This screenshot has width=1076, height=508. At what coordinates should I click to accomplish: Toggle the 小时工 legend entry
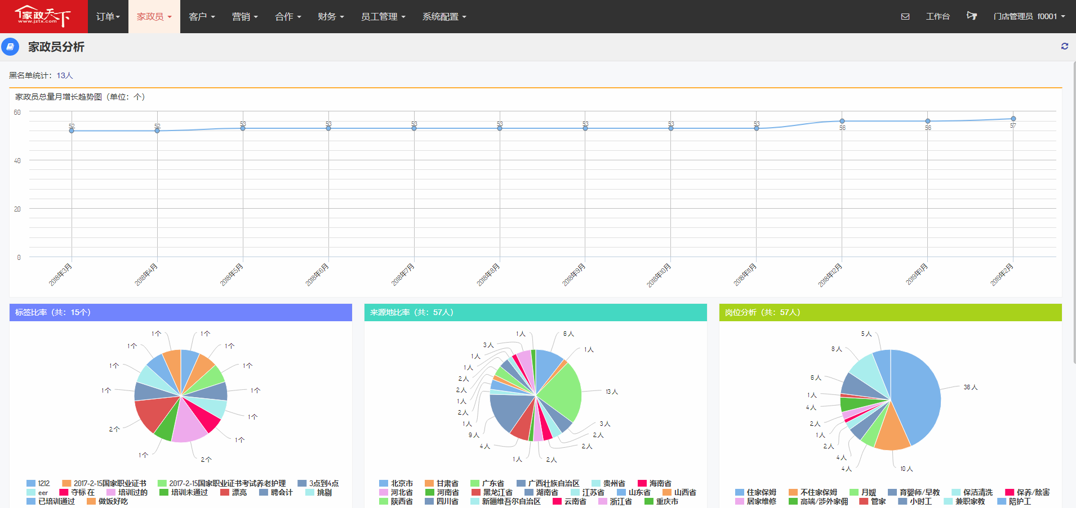(915, 501)
